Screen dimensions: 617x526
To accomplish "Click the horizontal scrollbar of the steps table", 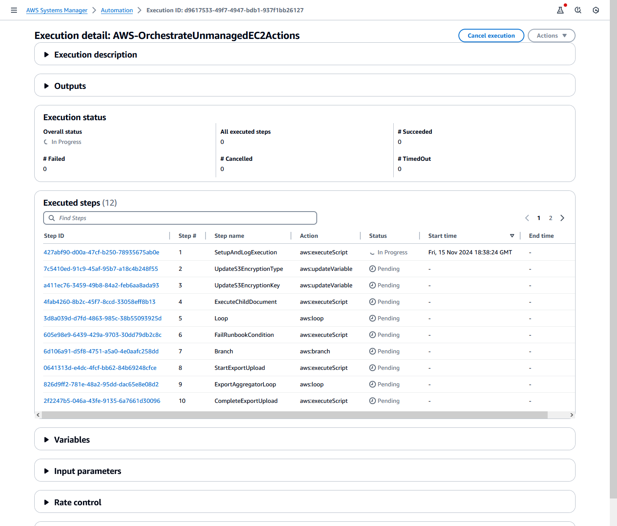I will pyautogui.click(x=295, y=415).
